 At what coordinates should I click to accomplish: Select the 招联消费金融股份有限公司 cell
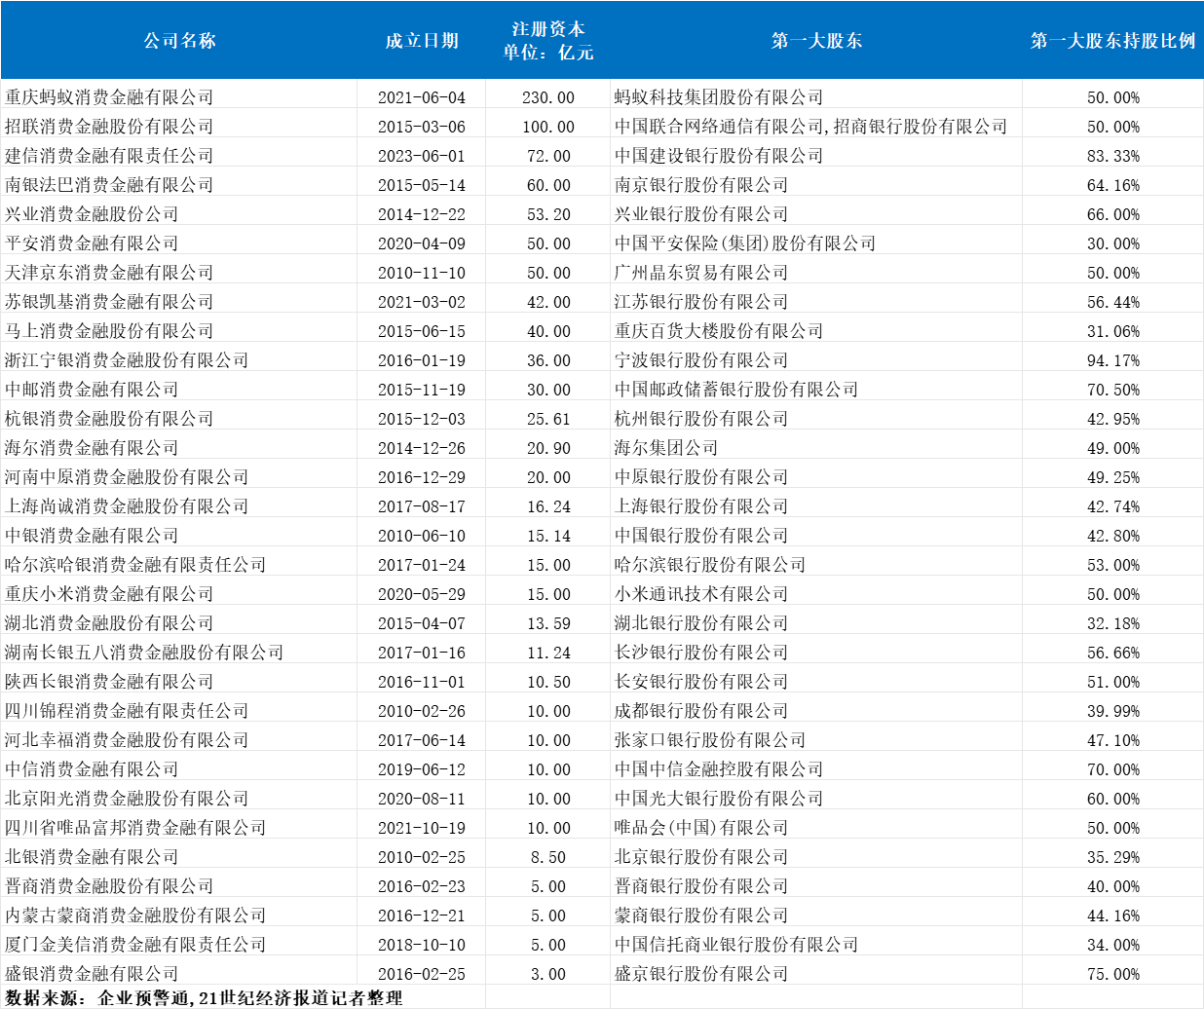pos(109,127)
